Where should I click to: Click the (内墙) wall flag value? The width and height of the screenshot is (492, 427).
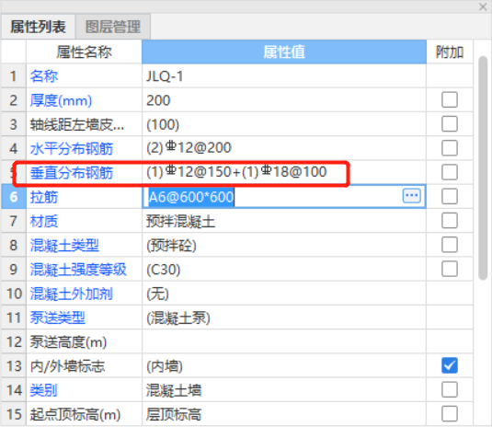[x=284, y=366]
